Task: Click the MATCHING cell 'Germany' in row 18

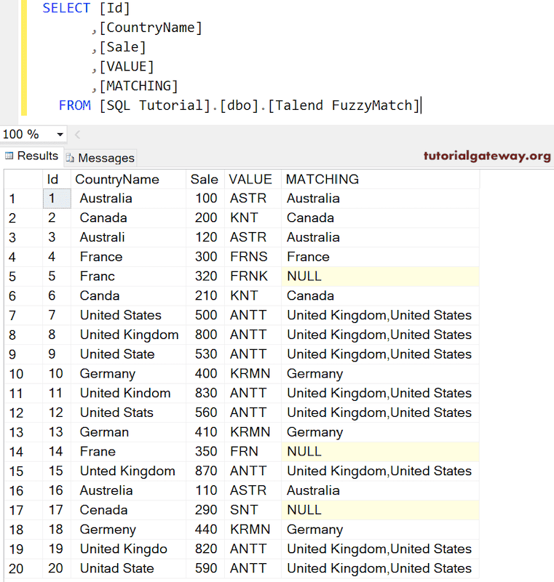Action: 380,530
